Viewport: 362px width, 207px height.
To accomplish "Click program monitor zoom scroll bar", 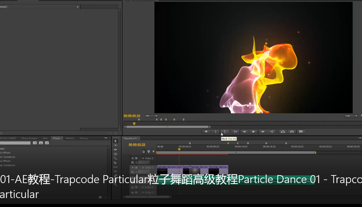I will click(x=167, y=127).
